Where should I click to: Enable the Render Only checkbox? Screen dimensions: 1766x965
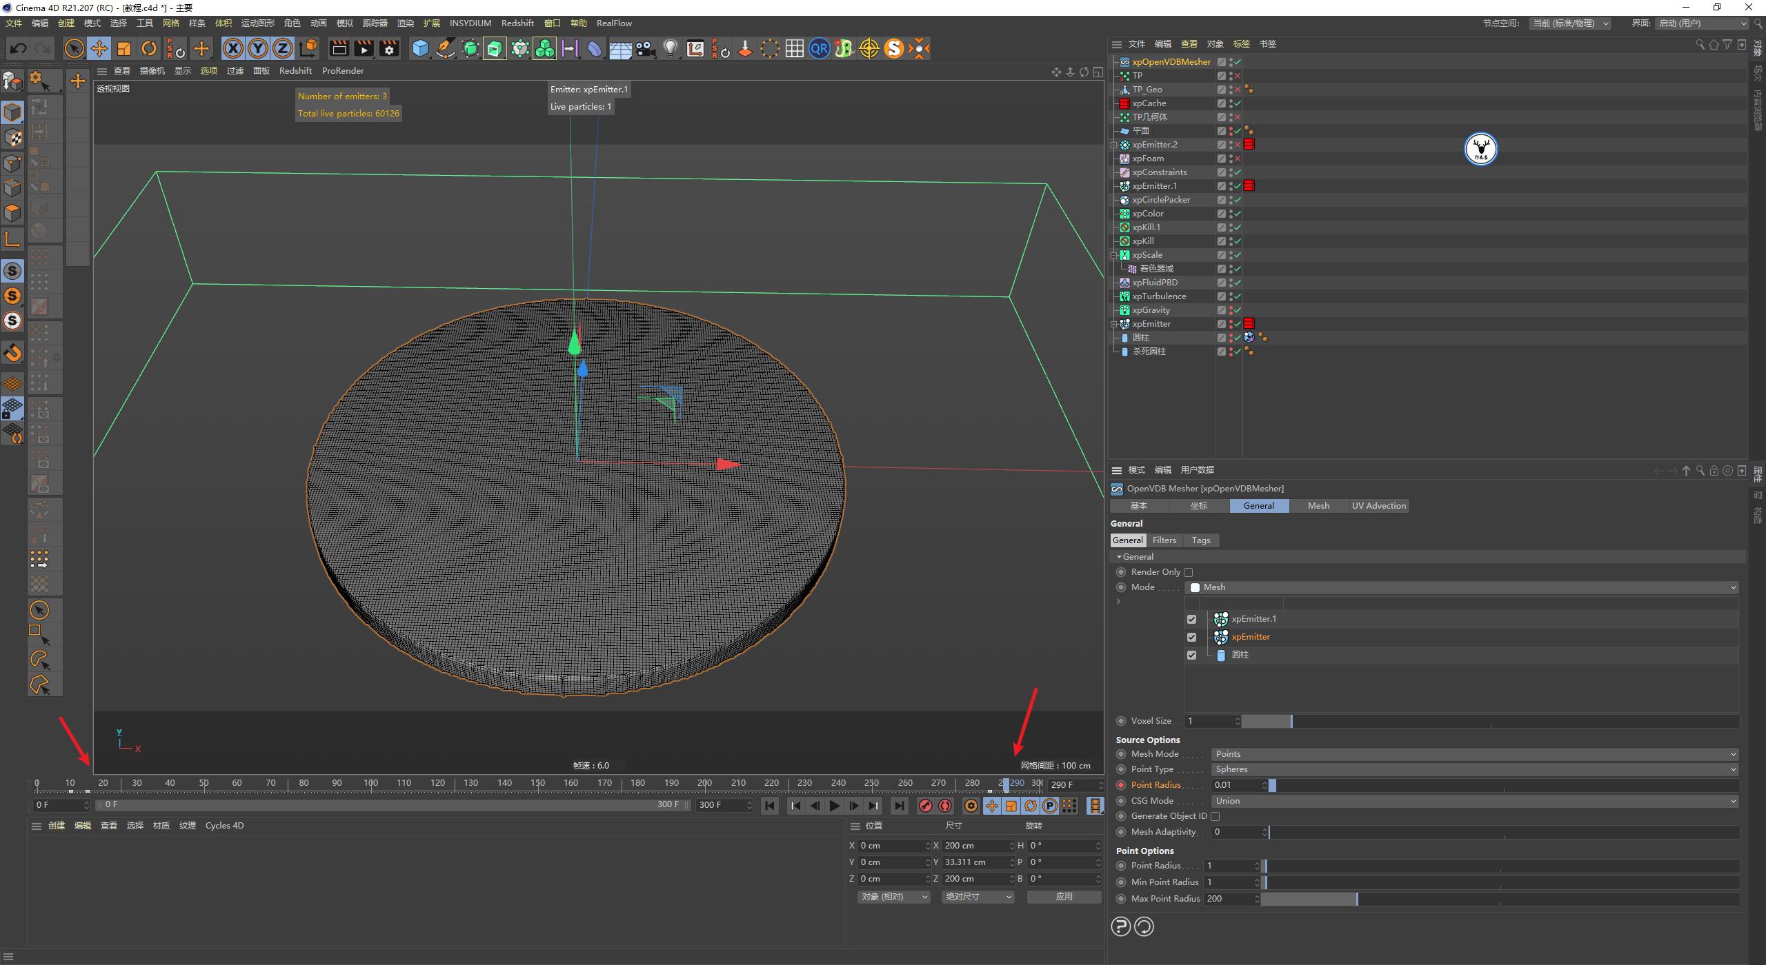[x=1189, y=571]
